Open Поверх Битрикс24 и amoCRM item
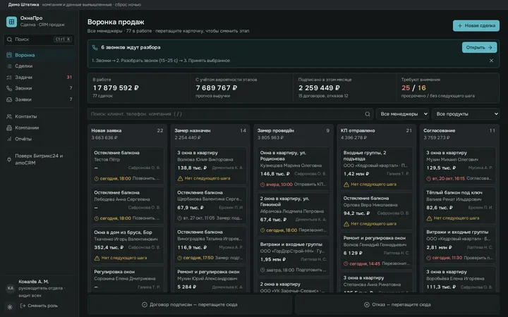508x317 pixels. pos(40,159)
